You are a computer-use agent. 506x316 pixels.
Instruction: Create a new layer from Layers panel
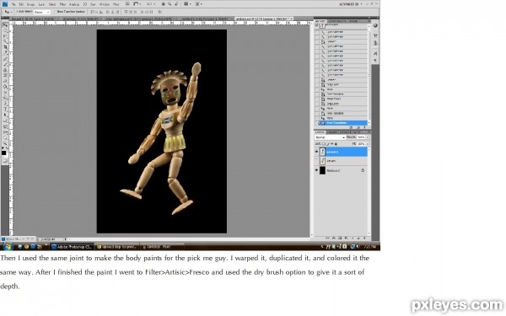click(x=358, y=238)
